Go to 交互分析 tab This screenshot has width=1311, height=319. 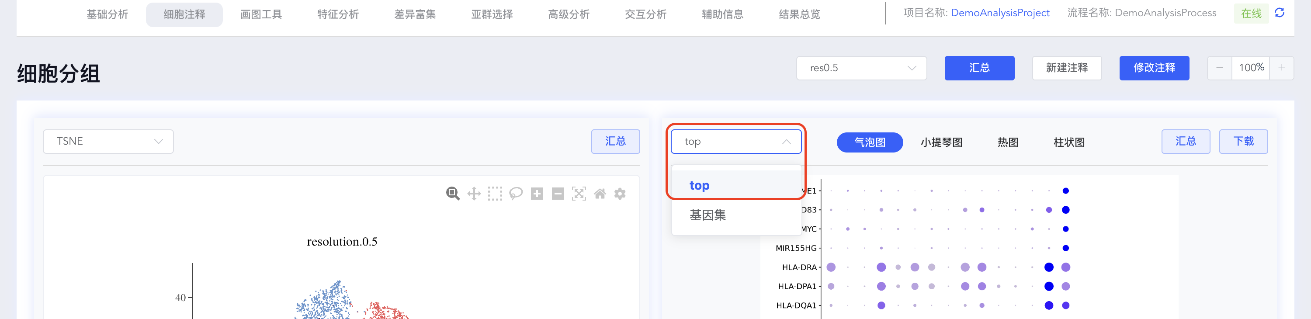coord(645,14)
